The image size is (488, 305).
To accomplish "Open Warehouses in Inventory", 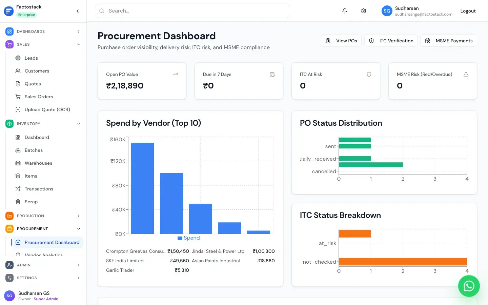I will [47, 163].
